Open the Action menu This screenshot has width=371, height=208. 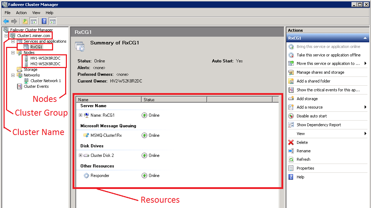[21, 13]
